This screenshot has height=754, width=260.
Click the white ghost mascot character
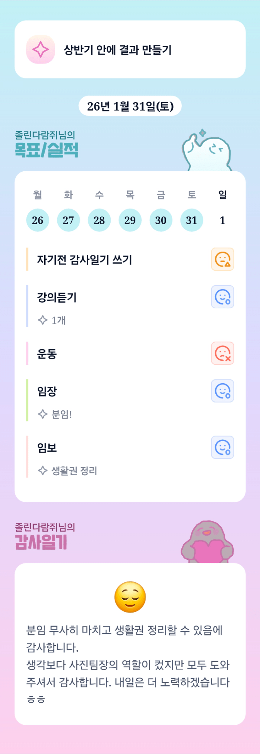coord(207,152)
